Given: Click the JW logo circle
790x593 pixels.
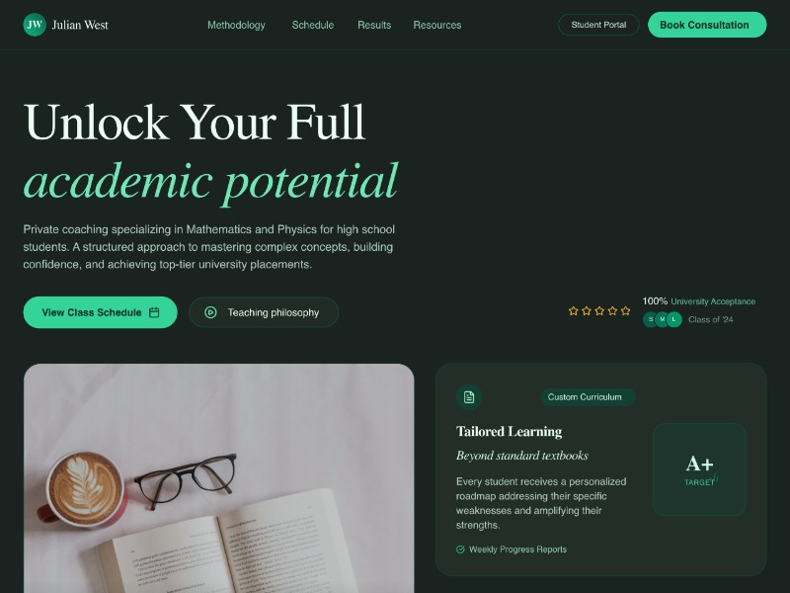Looking at the screenshot, I should [x=35, y=25].
